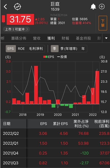Select 季 (年增率) period option
The image size is (110, 168).
click(69, 49)
